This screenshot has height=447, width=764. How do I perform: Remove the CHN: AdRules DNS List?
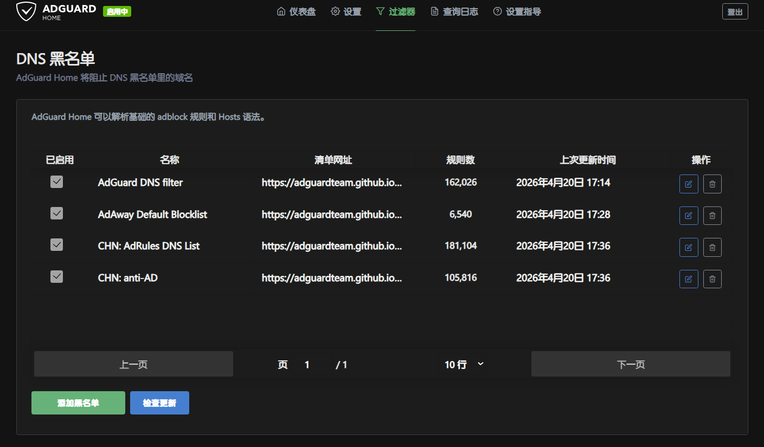pyautogui.click(x=712, y=247)
